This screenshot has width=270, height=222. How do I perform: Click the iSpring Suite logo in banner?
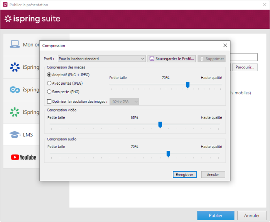pyautogui.click(x=32, y=19)
